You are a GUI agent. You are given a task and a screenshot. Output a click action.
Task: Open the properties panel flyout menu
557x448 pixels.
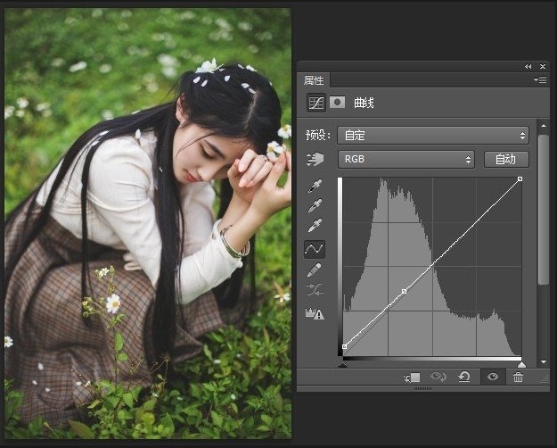[540, 80]
